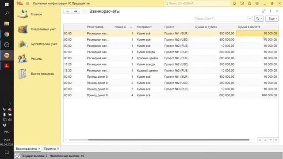
Task: Click the РУС language indicator
Action: coord(7,132)
